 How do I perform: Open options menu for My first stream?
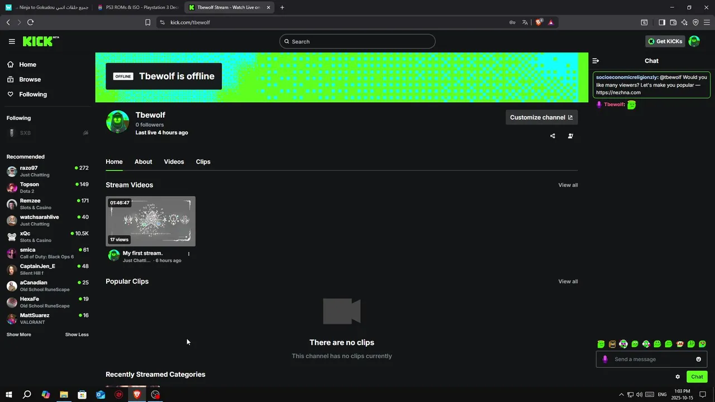[x=189, y=253]
